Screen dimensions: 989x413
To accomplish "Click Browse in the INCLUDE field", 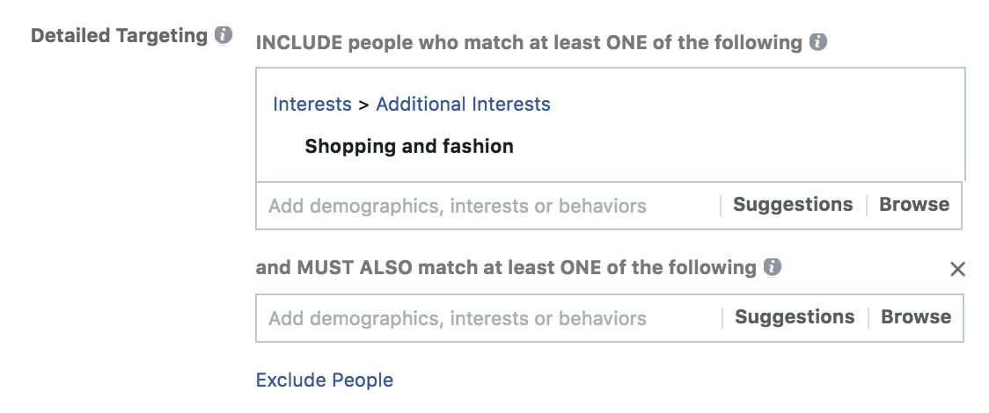I will click(x=914, y=205).
